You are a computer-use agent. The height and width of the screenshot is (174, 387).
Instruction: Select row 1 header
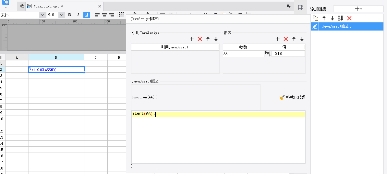coord(3,64)
